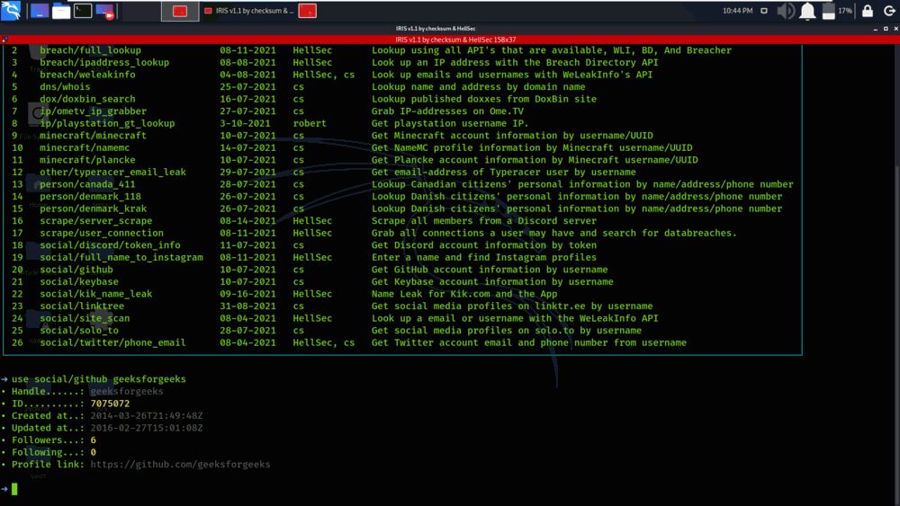Select 'person/denmark_118' module name
This screenshot has width=900, height=506.
click(90, 196)
